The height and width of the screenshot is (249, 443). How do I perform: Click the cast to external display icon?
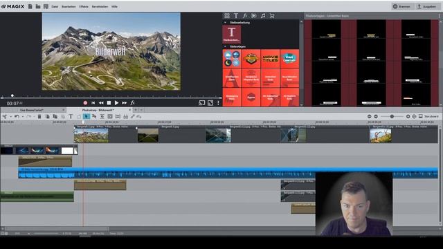201,103
